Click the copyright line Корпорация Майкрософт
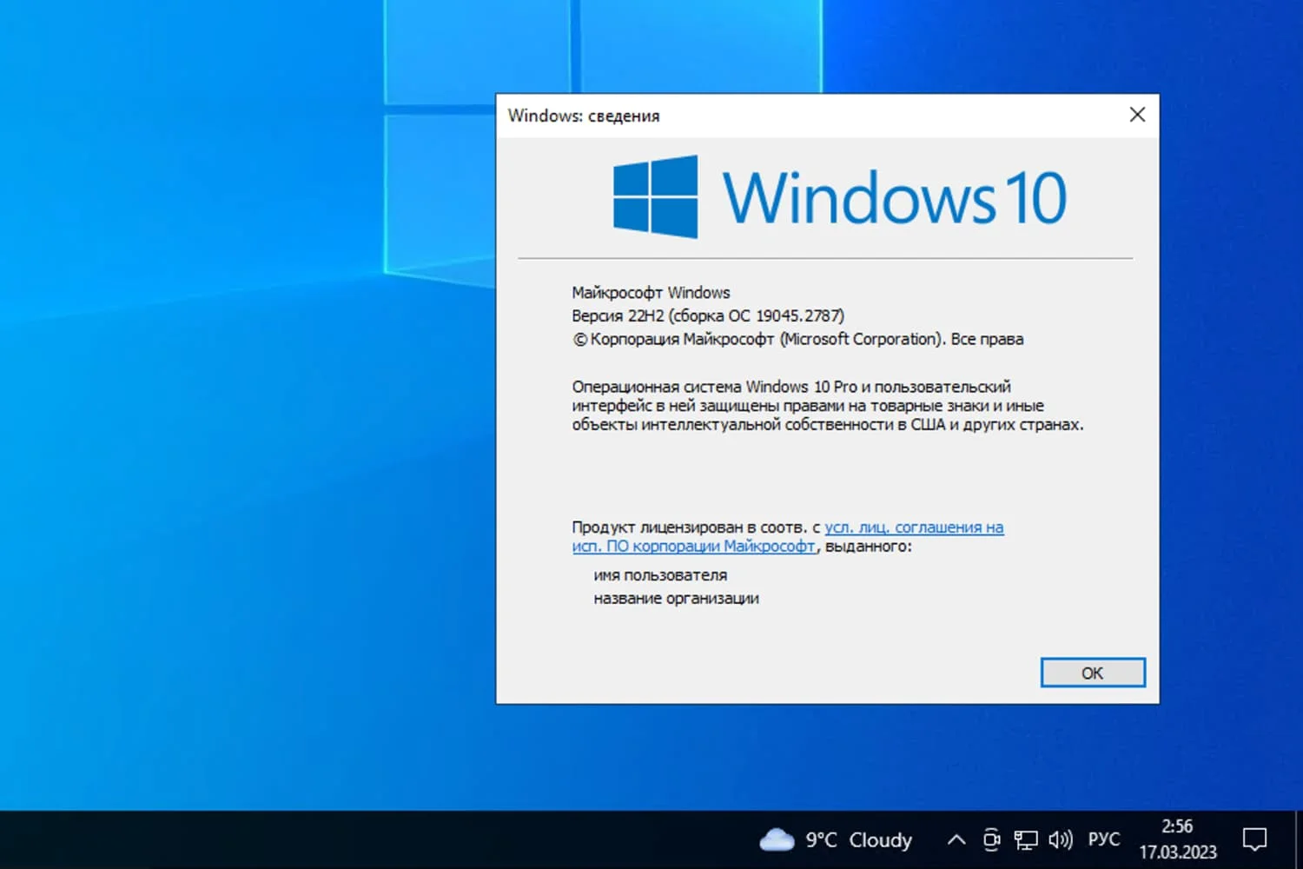This screenshot has height=869, width=1303. (797, 339)
